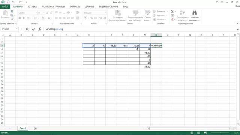Toggle underline Ч formatting
This screenshot has width=240, height=135.
(28, 18)
